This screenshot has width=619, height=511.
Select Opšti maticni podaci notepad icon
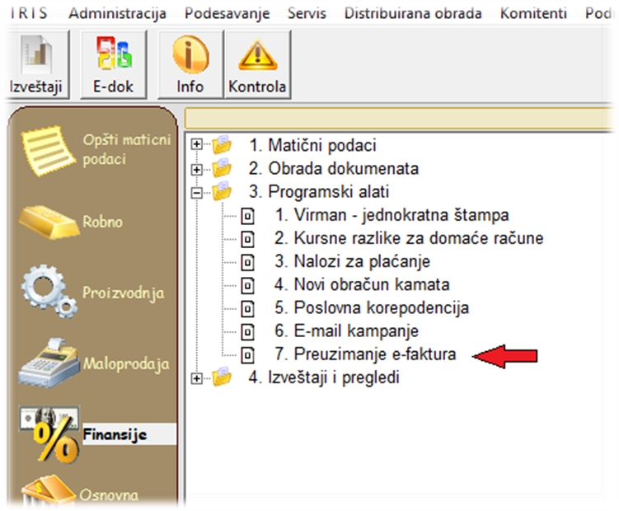[x=48, y=151]
